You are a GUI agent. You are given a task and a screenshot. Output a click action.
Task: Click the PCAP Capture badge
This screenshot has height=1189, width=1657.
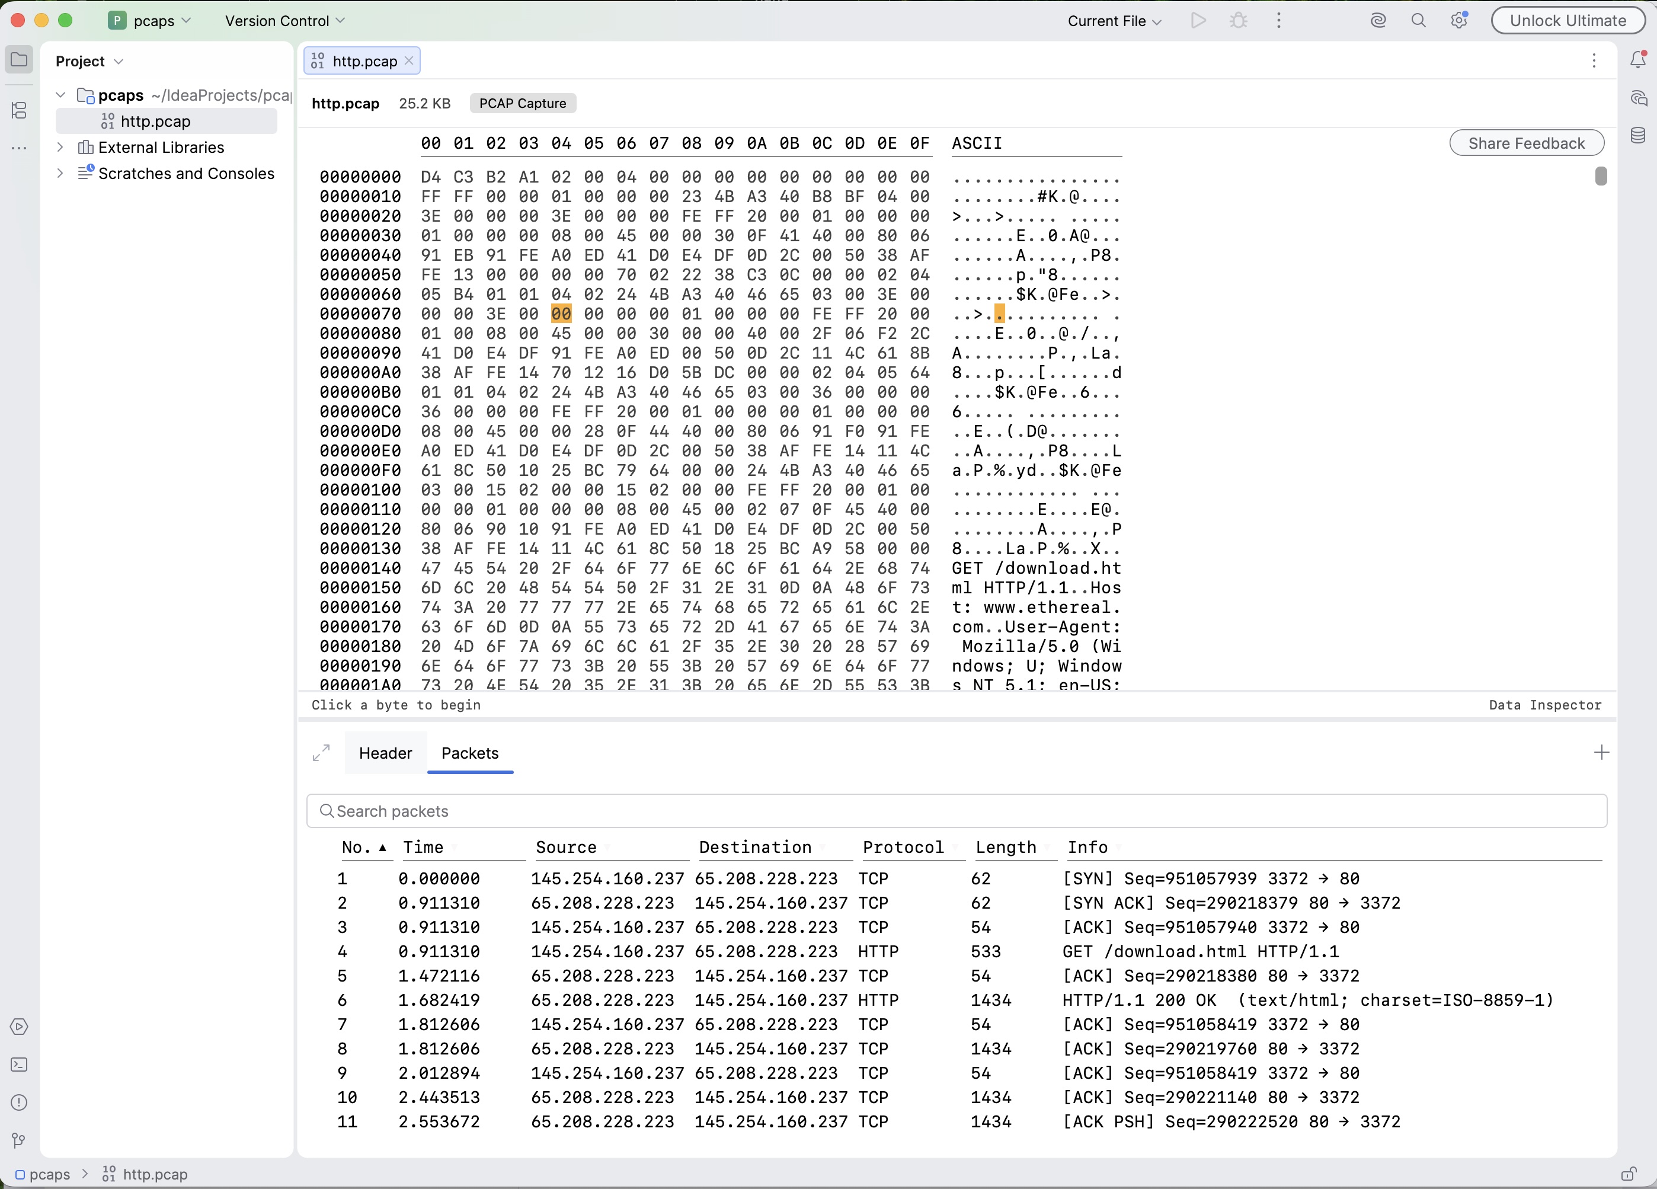click(x=522, y=103)
